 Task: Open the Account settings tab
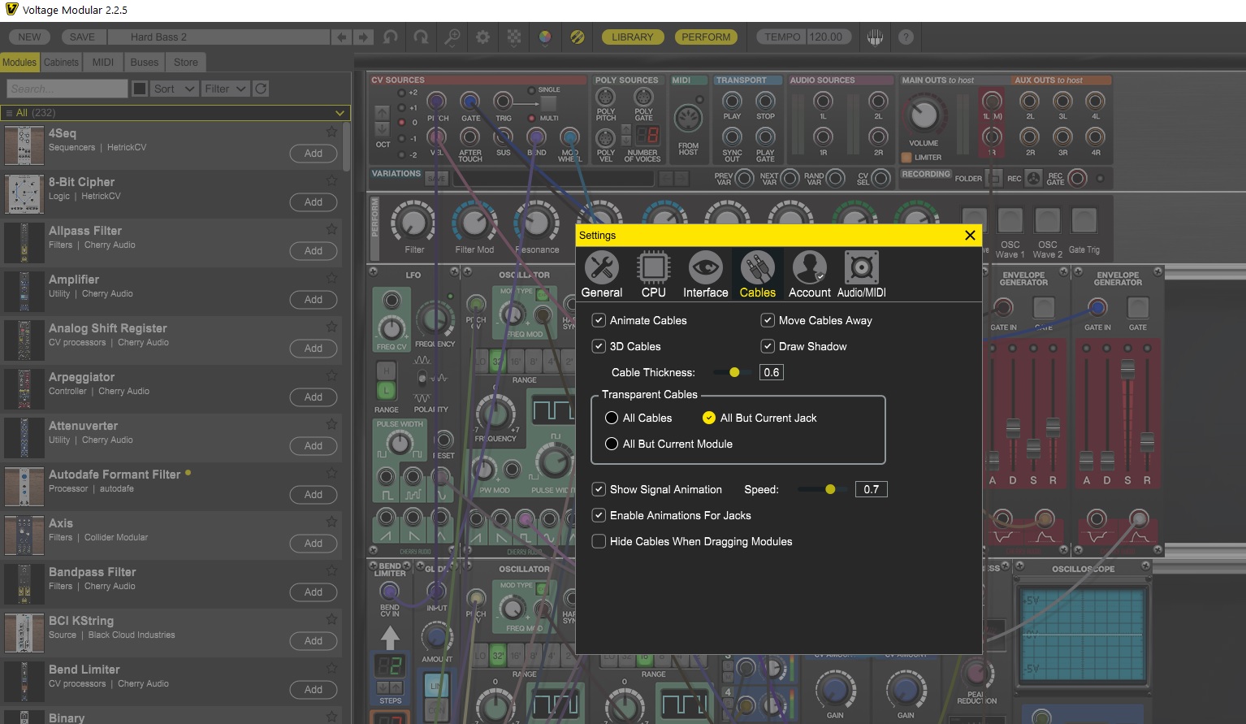pyautogui.click(x=809, y=275)
